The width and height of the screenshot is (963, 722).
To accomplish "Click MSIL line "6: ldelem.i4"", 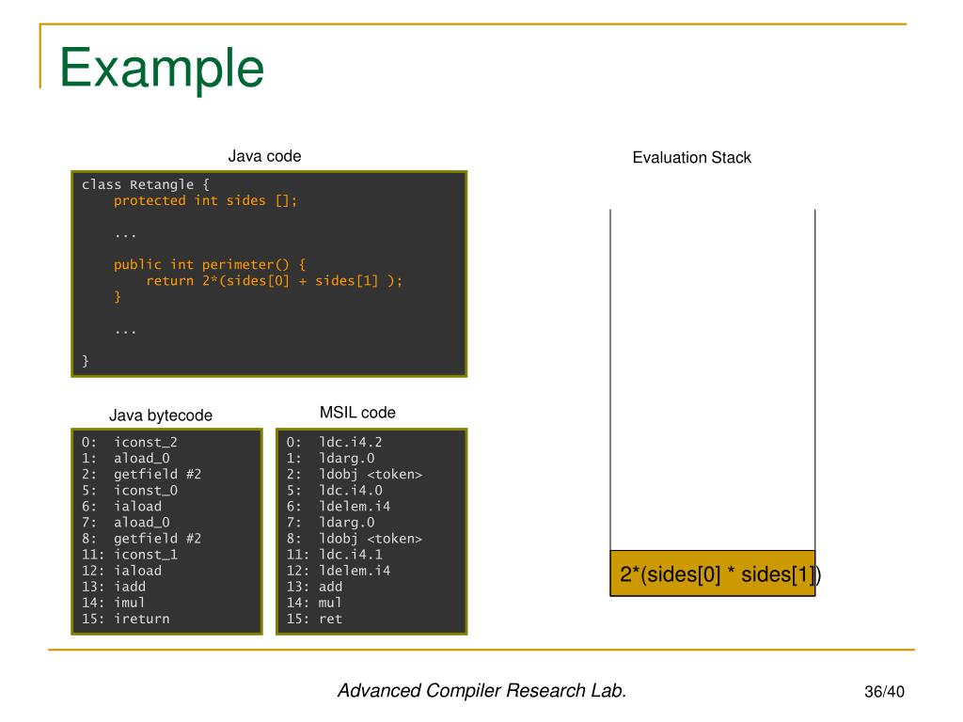I will (339, 506).
